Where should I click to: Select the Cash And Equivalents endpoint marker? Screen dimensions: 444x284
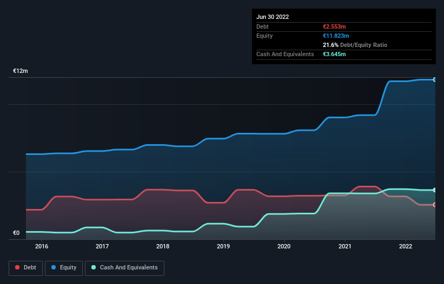click(x=435, y=190)
